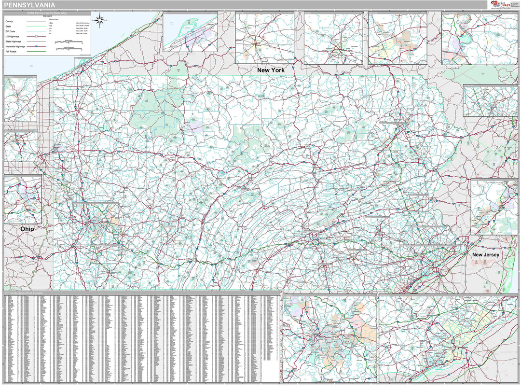521x391 pixels.
Task: Click the New York state label
Action: pos(271,70)
